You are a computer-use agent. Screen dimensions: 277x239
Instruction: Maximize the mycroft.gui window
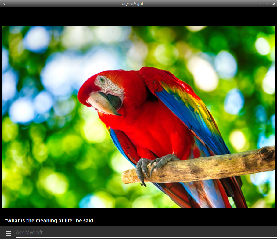tap(267, 4)
